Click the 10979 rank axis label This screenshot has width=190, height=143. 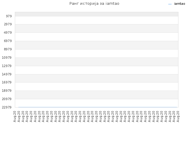pos(7,57)
